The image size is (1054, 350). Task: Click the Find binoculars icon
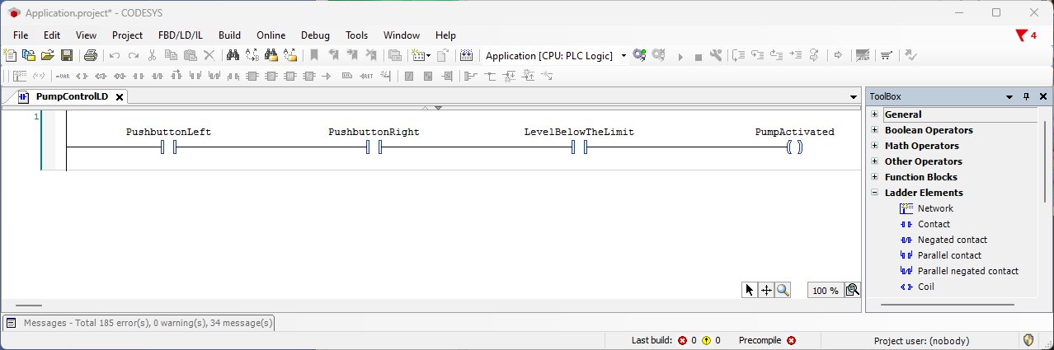tap(233, 56)
